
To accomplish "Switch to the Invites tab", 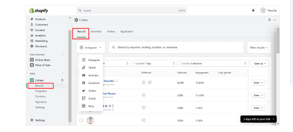I will point(111,32).
